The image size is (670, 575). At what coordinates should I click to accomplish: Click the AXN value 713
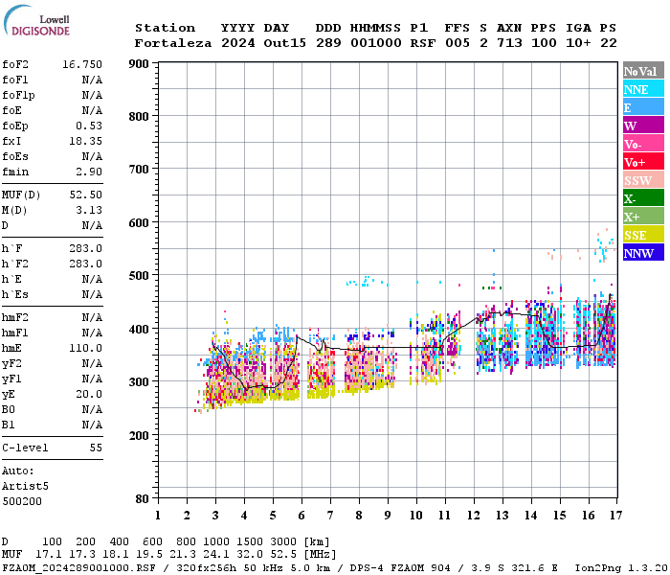pyautogui.click(x=509, y=43)
